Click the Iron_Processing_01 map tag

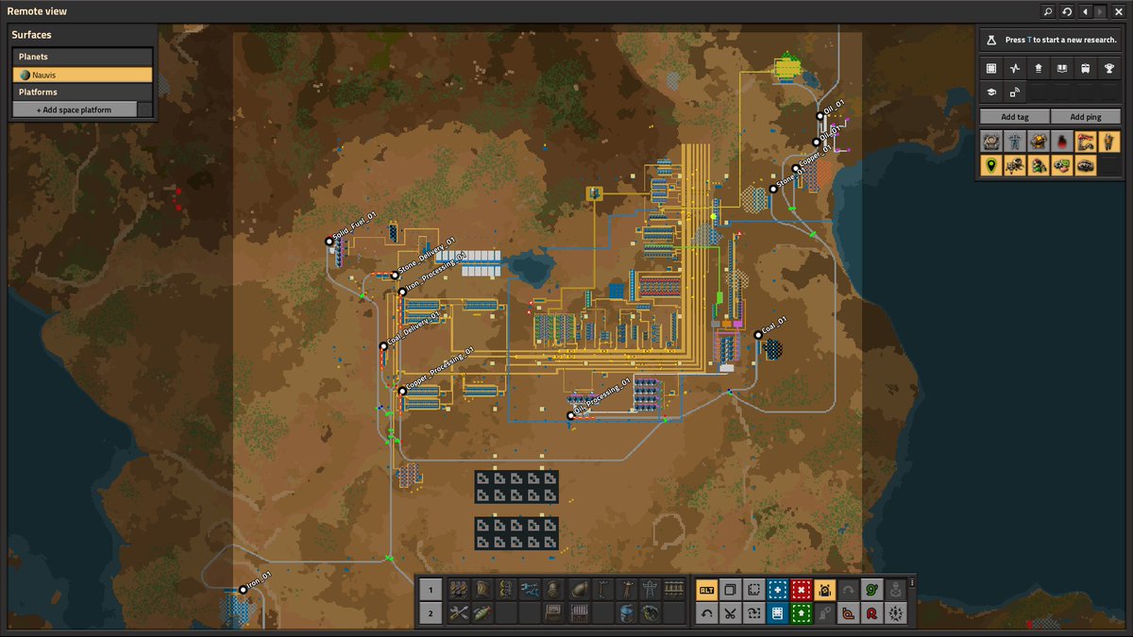click(x=402, y=292)
